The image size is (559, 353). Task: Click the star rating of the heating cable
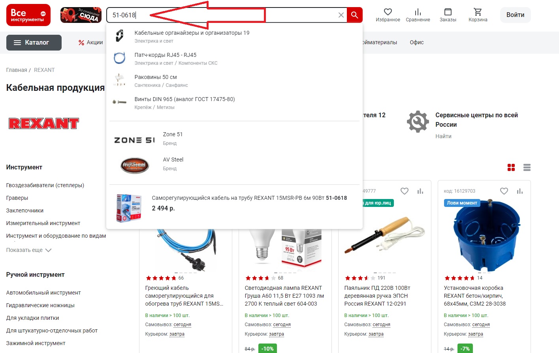(161, 278)
